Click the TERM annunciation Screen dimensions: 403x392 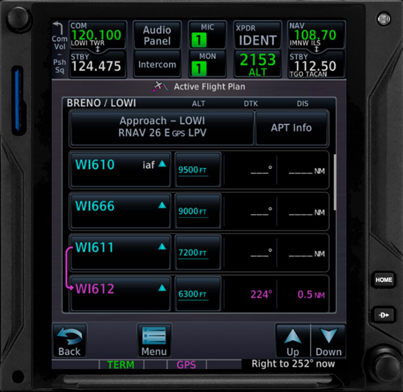121,365
